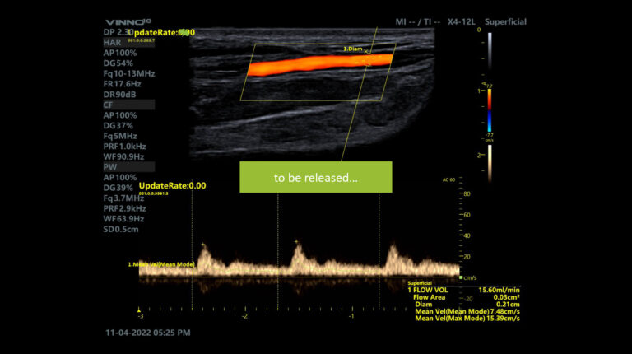Click the 'X4-12L' probe label
Screen dimensions: 632x354
[x=461, y=21]
